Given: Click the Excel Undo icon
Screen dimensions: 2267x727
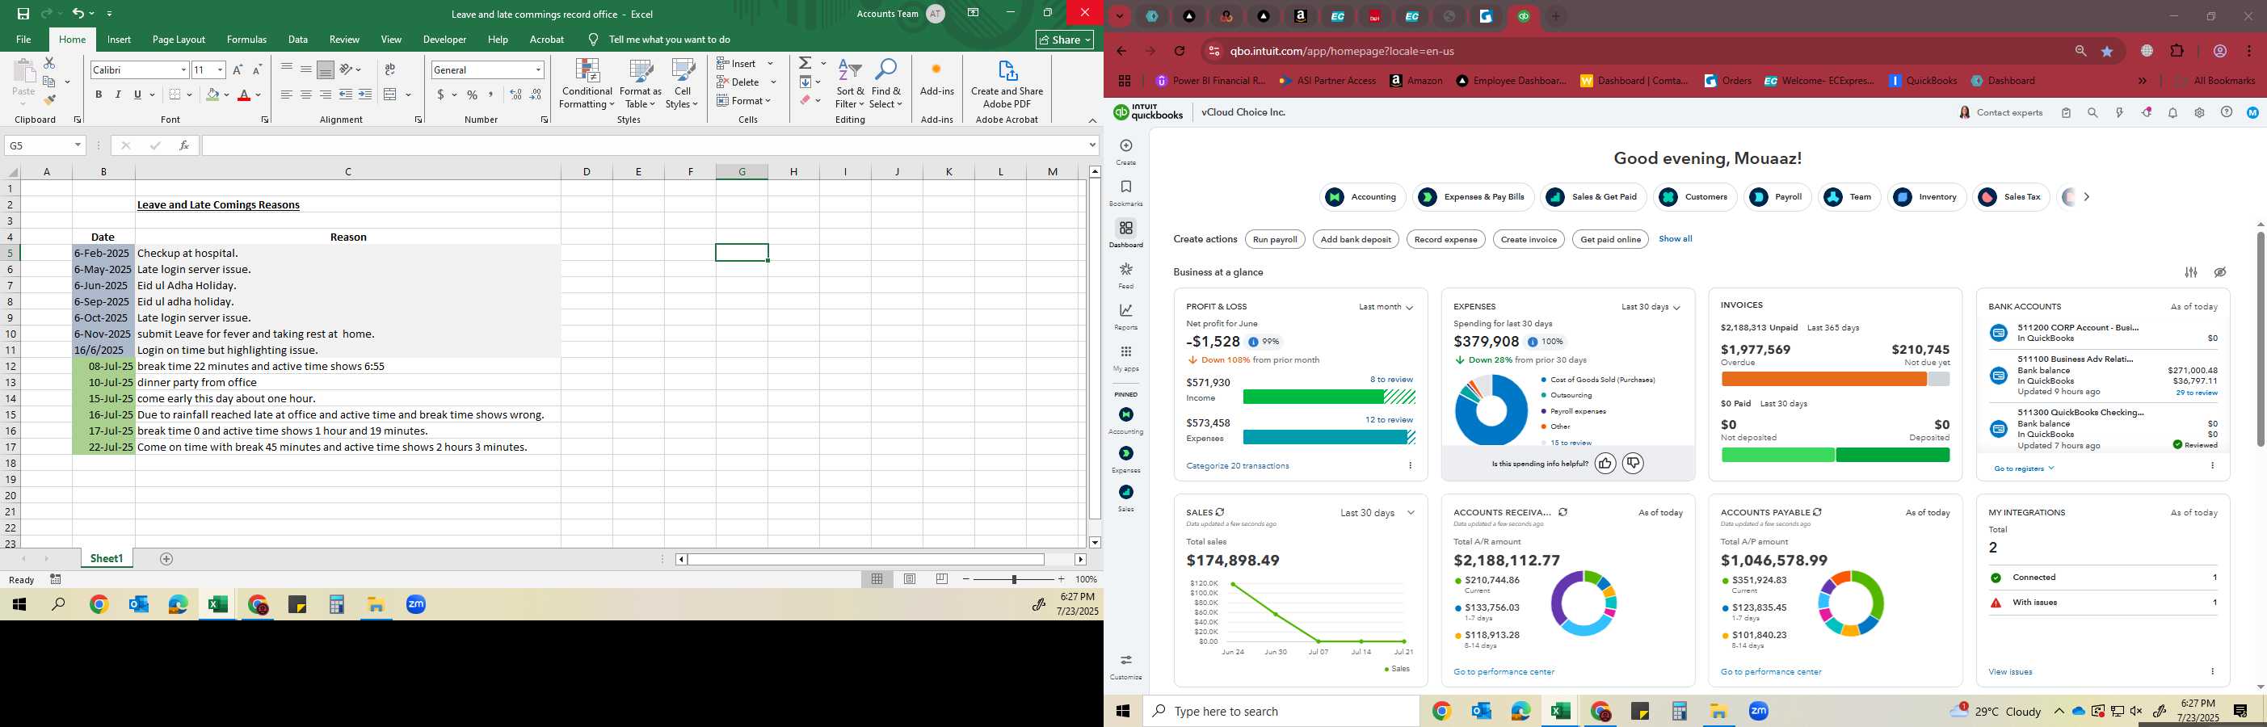Looking at the screenshot, I should 78,13.
